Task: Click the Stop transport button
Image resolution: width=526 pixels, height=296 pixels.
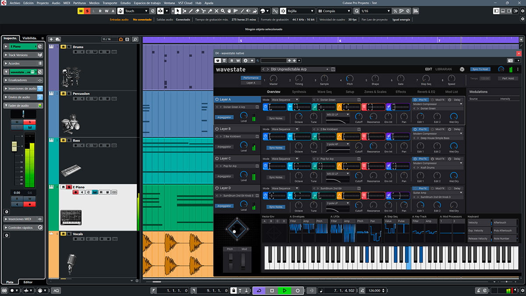Action: [x=272, y=290]
